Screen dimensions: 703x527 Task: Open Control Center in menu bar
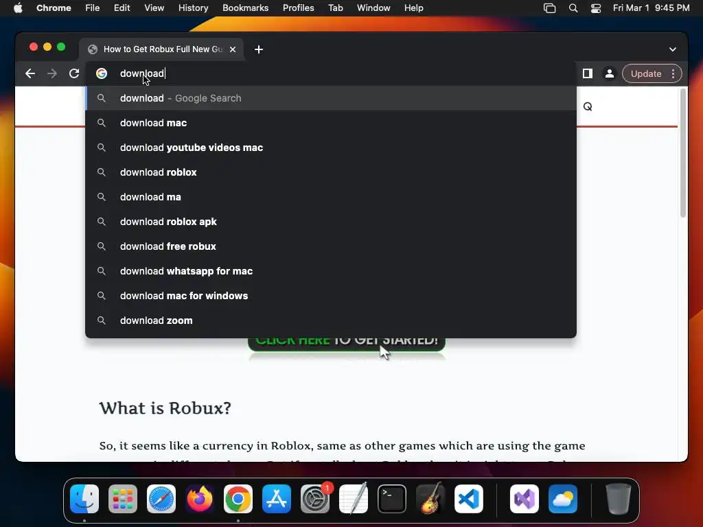point(596,8)
